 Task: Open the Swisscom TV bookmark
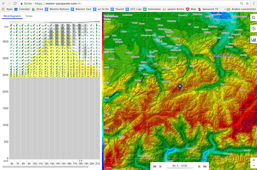(x=208, y=9)
